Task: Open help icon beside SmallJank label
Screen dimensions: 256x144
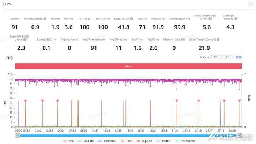Action: [210, 19]
